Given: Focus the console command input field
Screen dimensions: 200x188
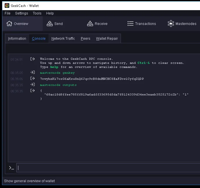Looking at the screenshot, I should [108, 168].
